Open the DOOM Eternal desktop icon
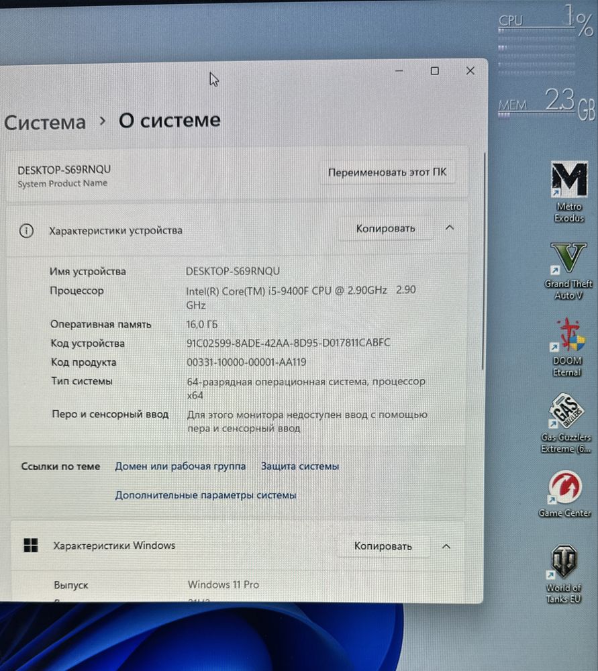This screenshot has height=671, width=598. click(567, 347)
